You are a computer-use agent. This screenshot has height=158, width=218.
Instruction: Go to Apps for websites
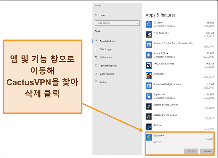coord(108,66)
